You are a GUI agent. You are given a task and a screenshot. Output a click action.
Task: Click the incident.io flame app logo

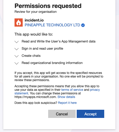tap(19, 23)
